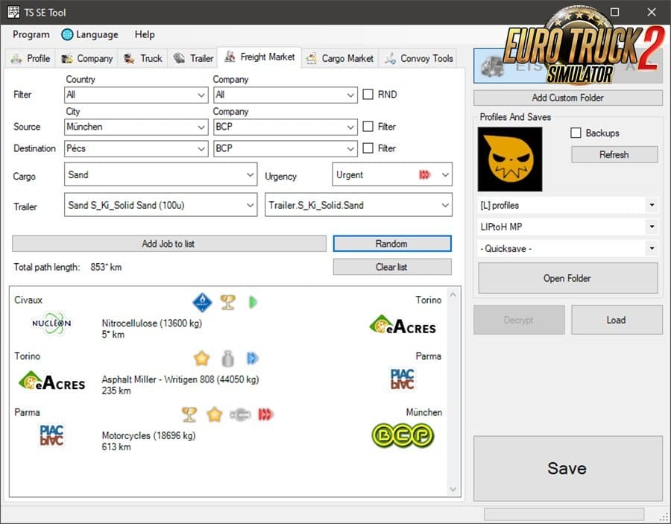
Task: Switch to the Trailer tab
Action: pyautogui.click(x=193, y=59)
